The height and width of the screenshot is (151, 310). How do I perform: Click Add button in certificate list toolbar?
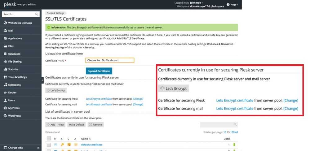point(51,125)
